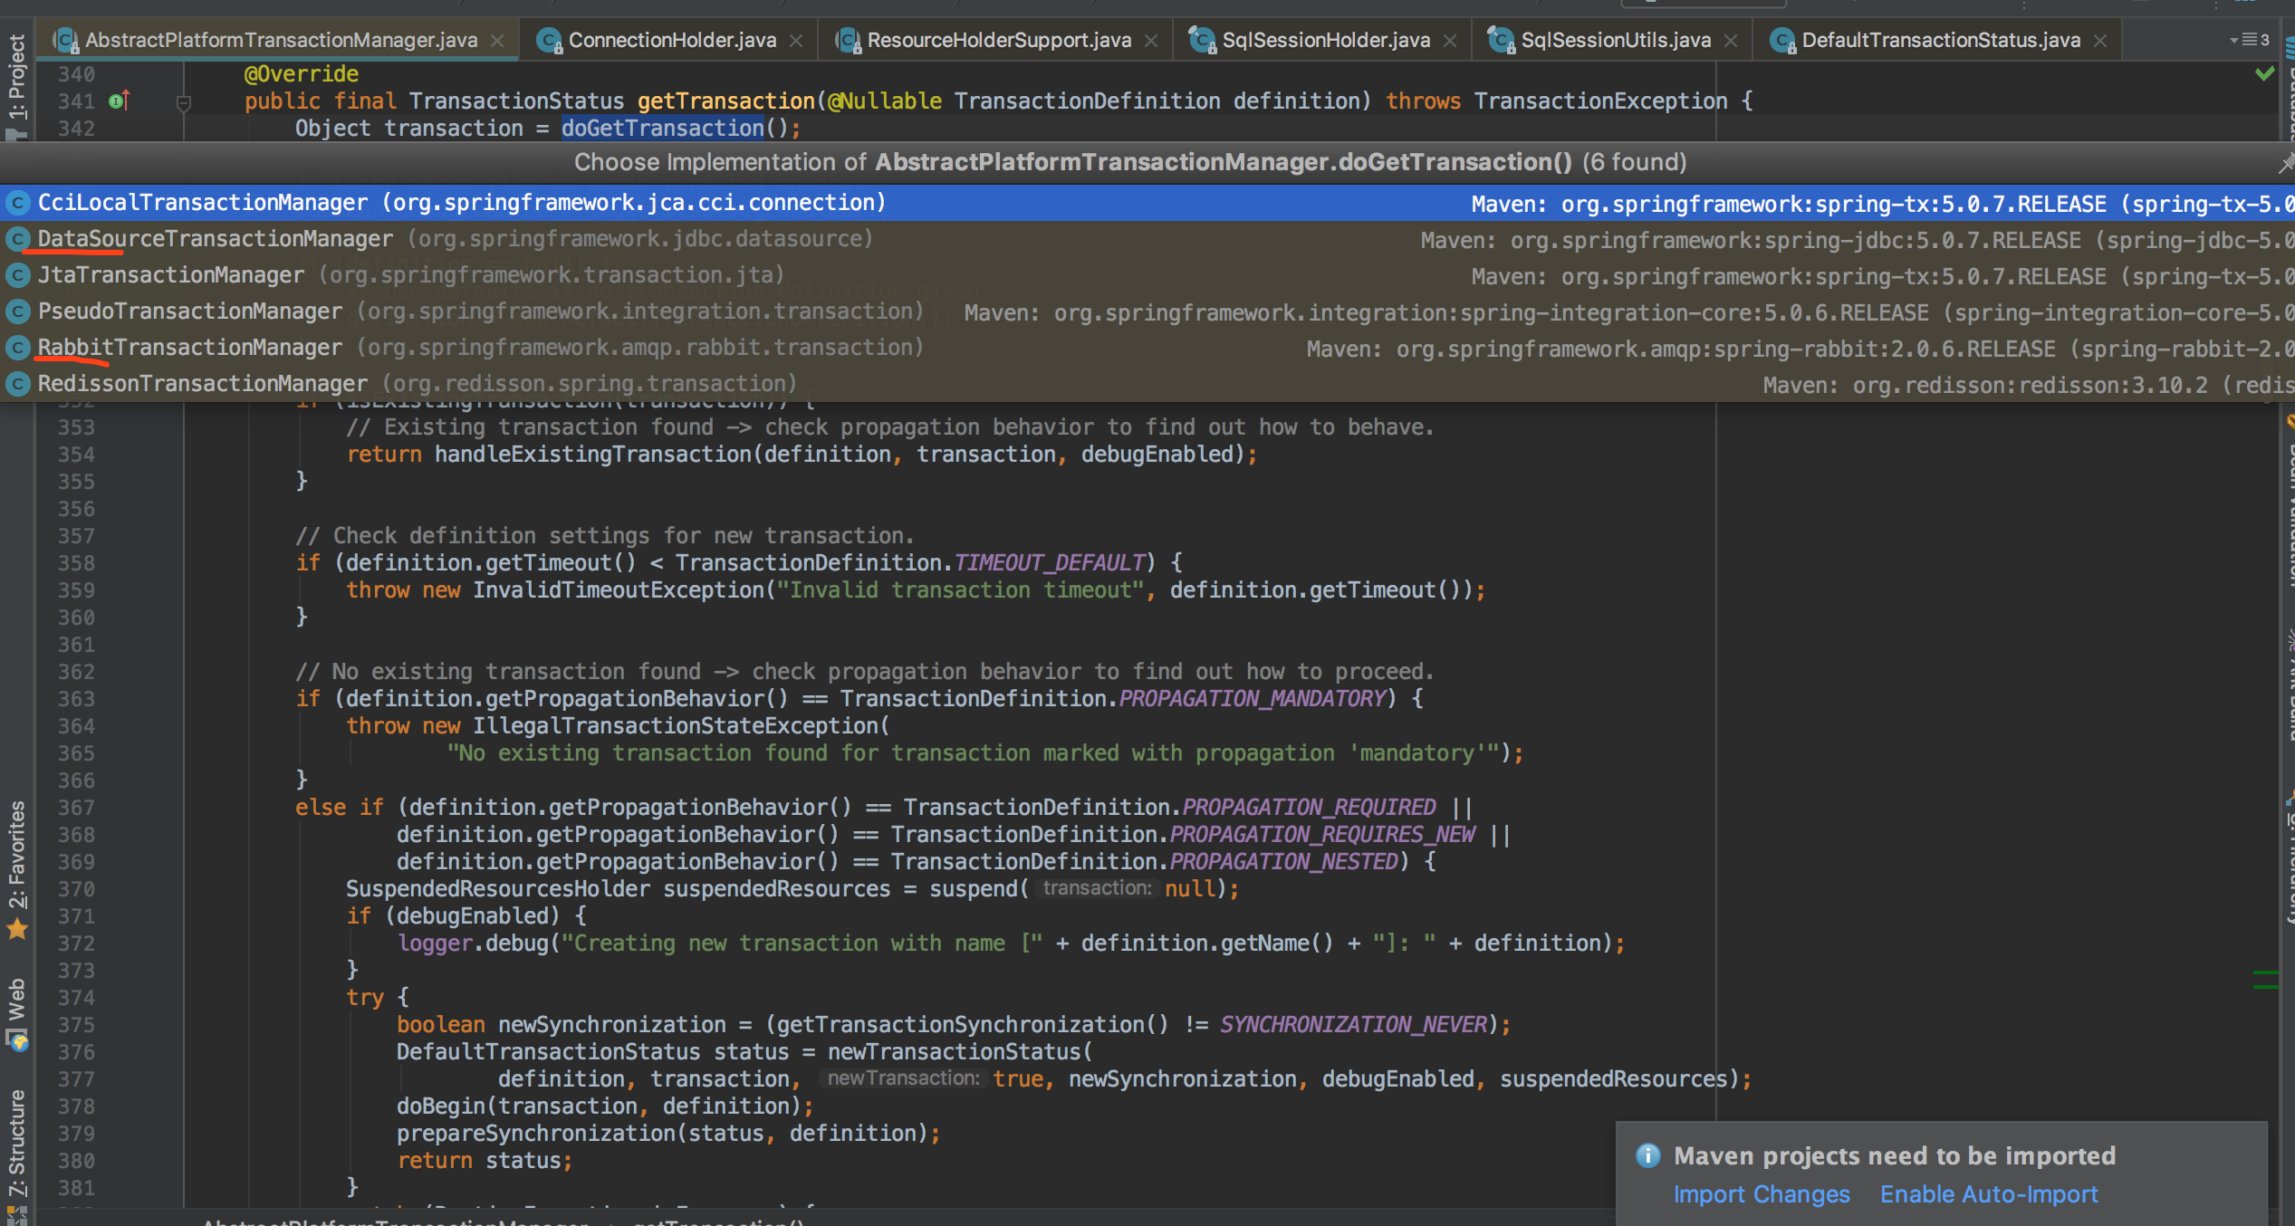The height and width of the screenshot is (1226, 2295).
Task: Click the green inspection checkmark icon
Action: click(2264, 73)
